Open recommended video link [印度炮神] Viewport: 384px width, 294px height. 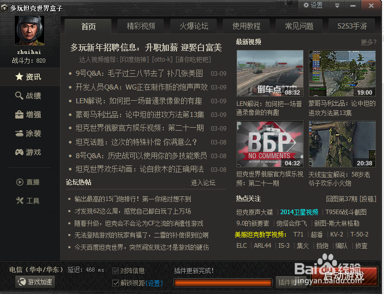tap(134, 60)
